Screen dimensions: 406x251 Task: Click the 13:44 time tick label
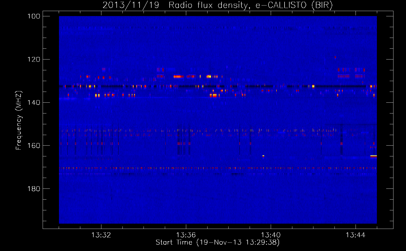[356, 235]
